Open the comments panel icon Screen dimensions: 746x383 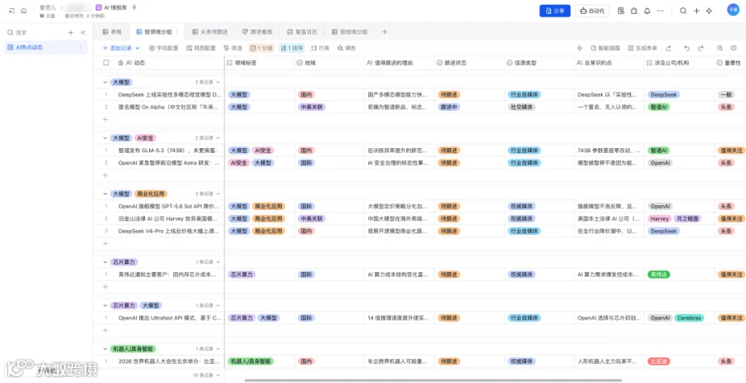click(734, 48)
